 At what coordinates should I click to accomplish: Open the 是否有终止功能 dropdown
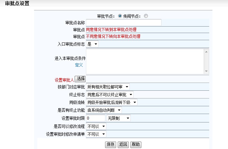click(104, 110)
